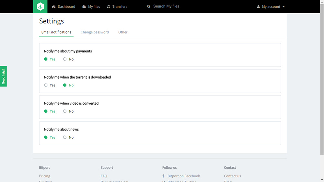Open the Transfers page
324x182 pixels.
pyautogui.click(x=120, y=6)
